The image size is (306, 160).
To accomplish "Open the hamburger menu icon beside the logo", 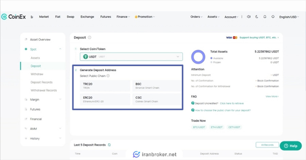I will pos(32,17).
